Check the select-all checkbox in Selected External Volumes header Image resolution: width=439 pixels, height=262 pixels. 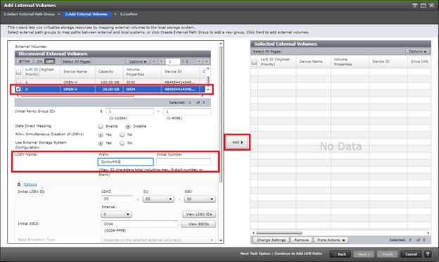[254, 62]
